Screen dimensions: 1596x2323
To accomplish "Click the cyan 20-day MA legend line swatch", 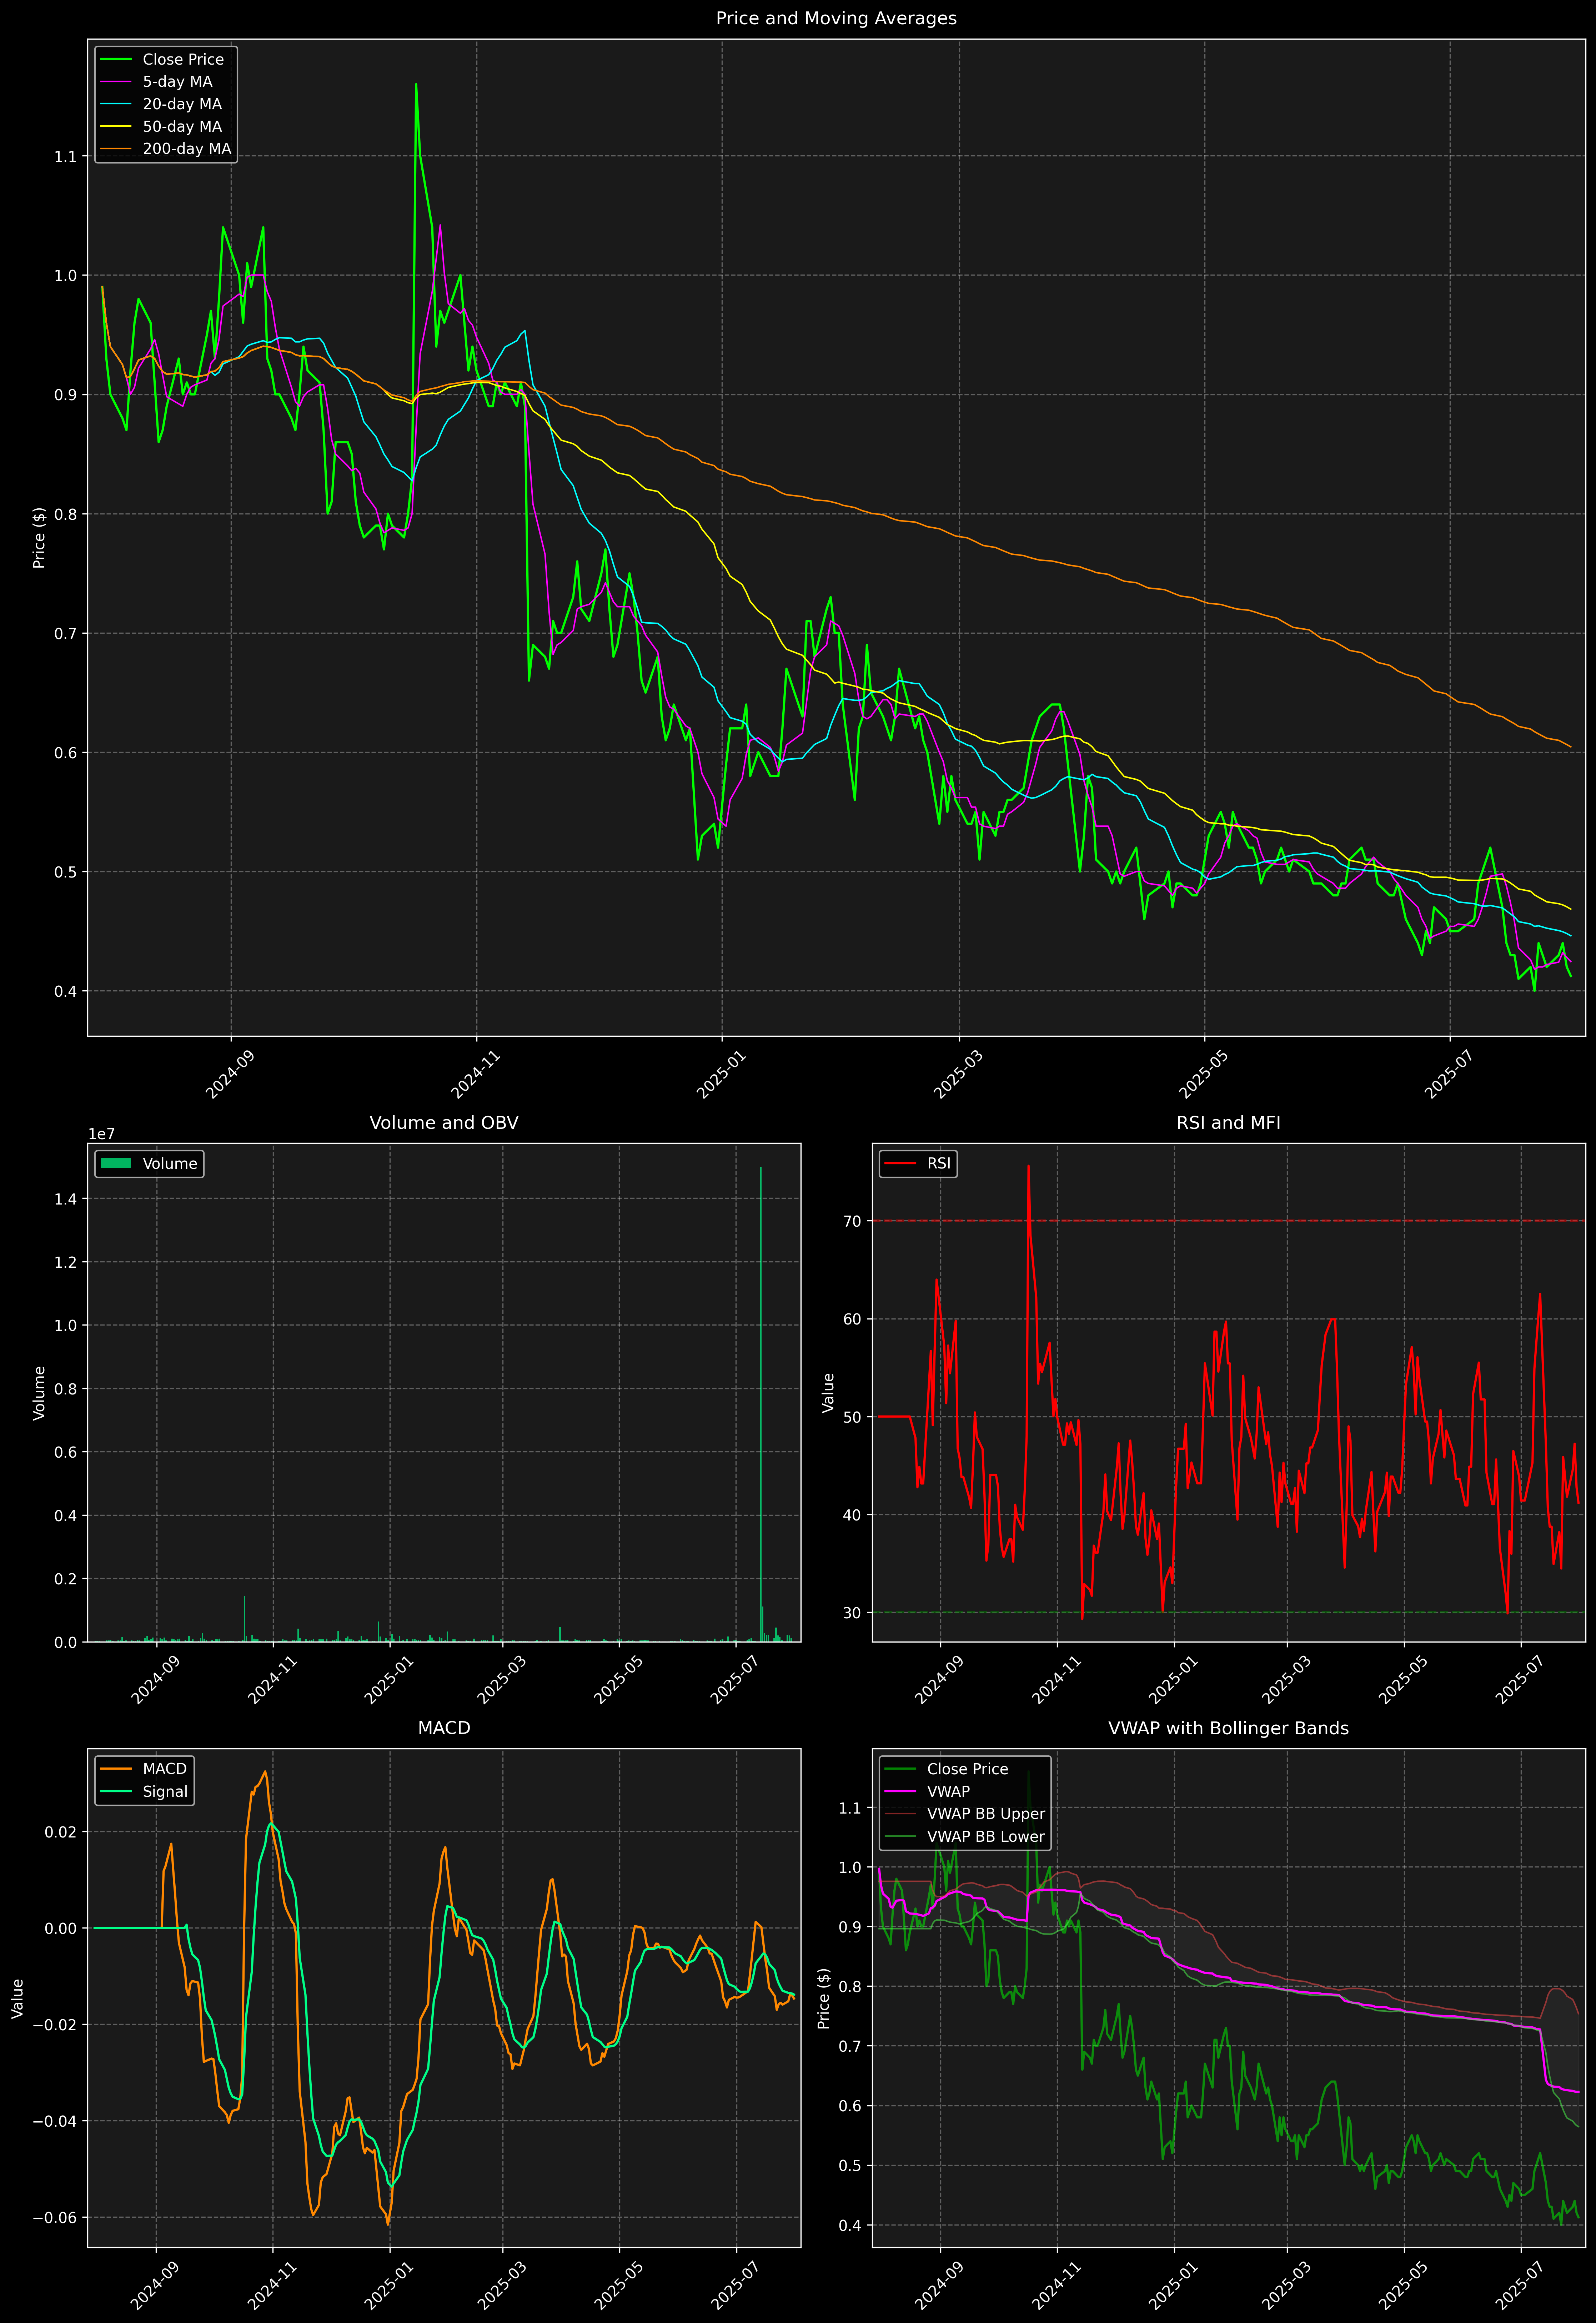I will pos(116,104).
